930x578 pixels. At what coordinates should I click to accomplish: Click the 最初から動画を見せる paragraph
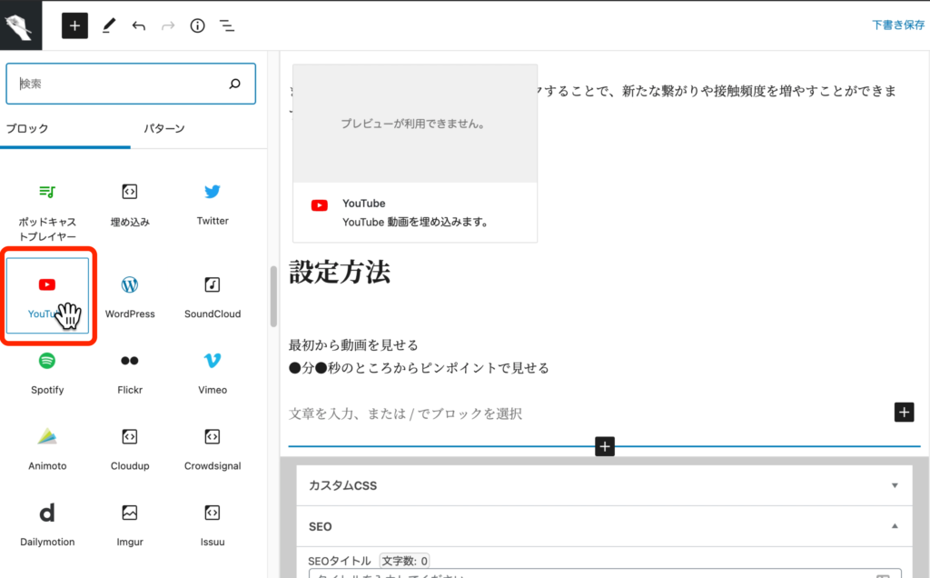(x=353, y=344)
